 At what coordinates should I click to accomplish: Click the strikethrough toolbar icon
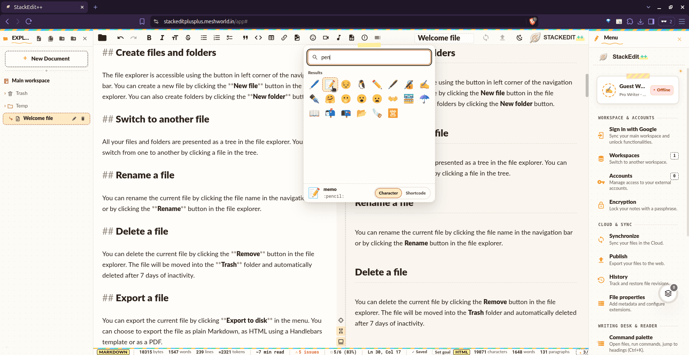(x=188, y=38)
